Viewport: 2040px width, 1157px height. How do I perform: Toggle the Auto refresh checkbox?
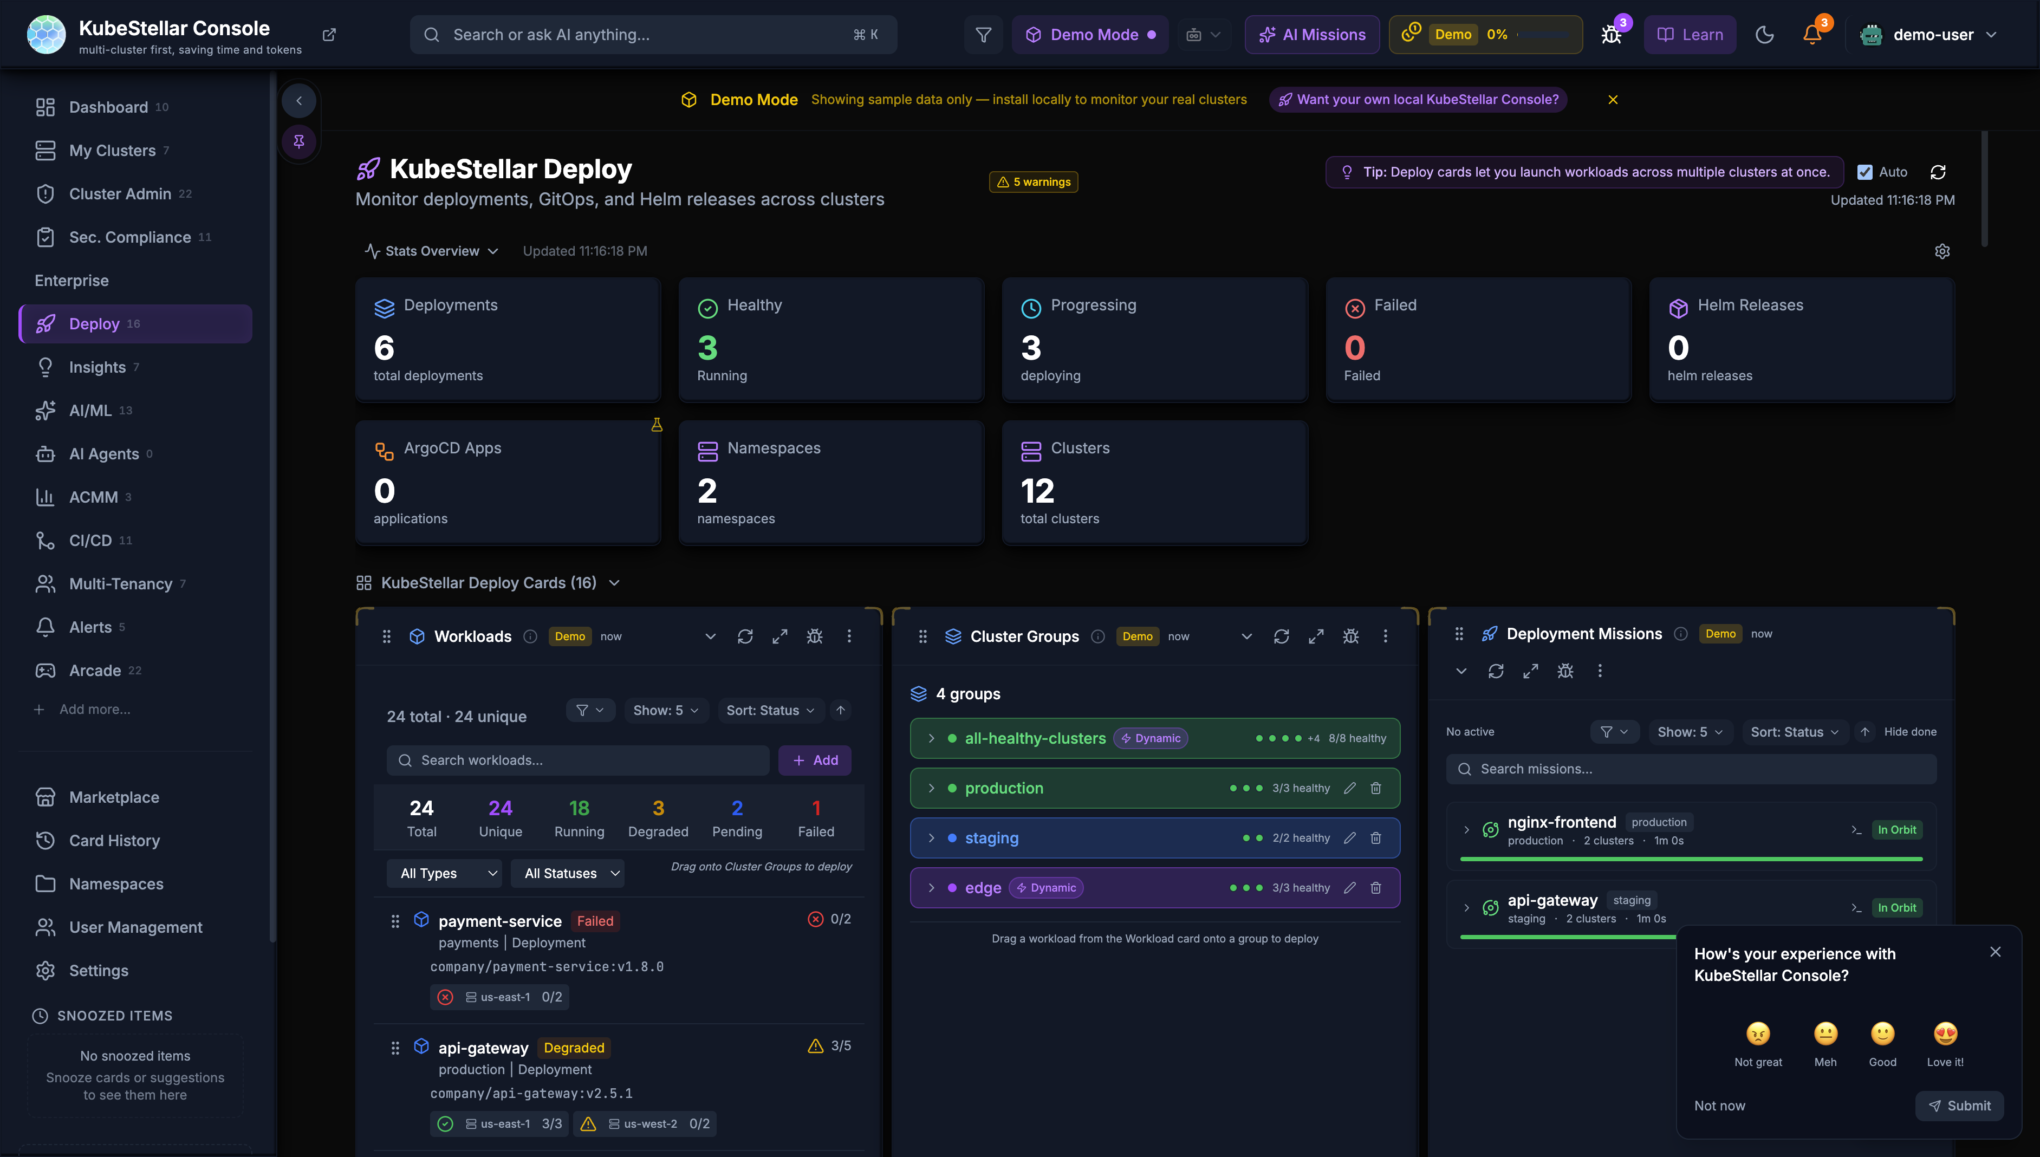click(1864, 172)
